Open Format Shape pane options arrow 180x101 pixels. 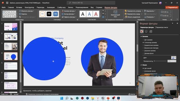[x=172, y=23]
